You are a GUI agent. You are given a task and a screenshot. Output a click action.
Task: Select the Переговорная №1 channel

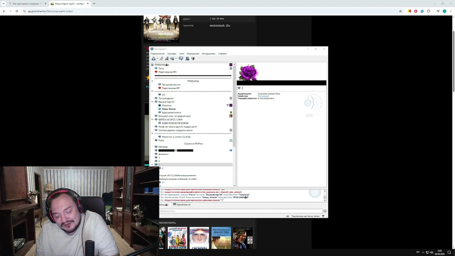(171, 88)
